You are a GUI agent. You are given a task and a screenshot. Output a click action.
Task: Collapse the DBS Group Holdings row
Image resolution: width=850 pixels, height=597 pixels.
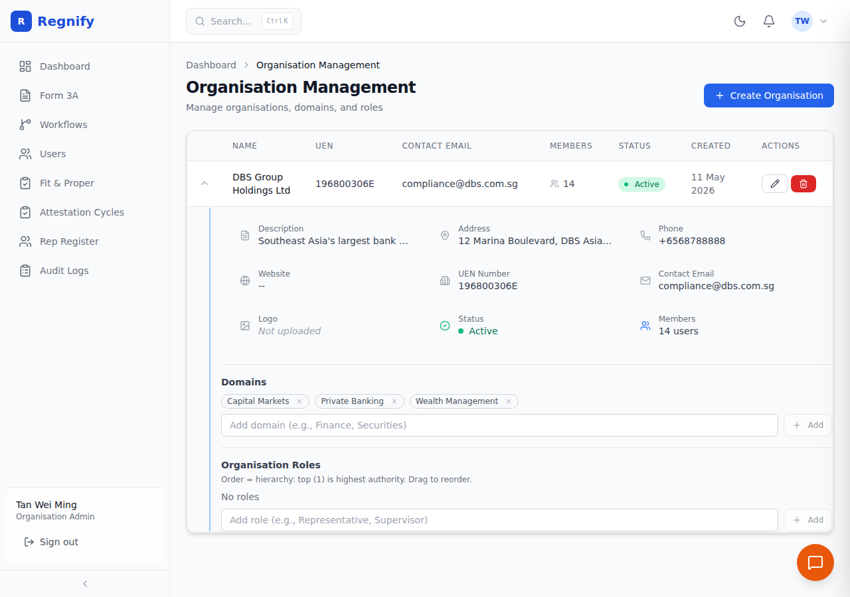[x=205, y=184]
